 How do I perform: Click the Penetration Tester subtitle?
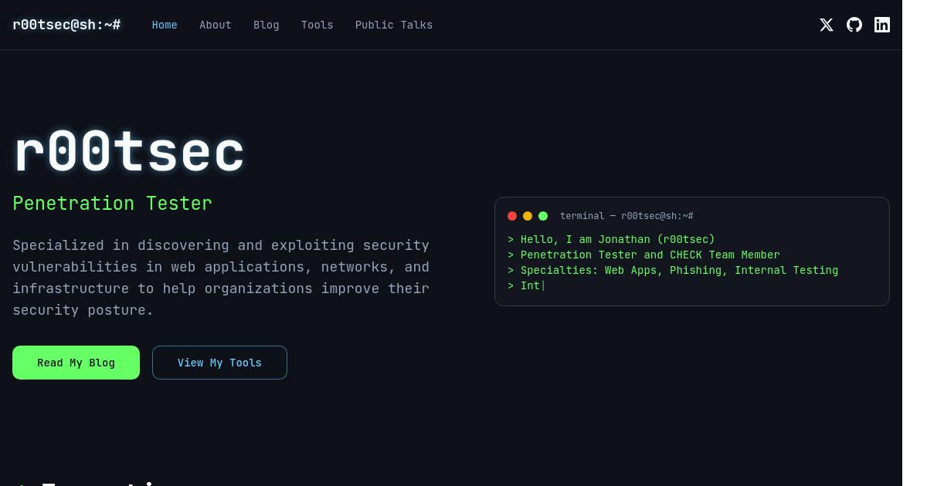112,203
